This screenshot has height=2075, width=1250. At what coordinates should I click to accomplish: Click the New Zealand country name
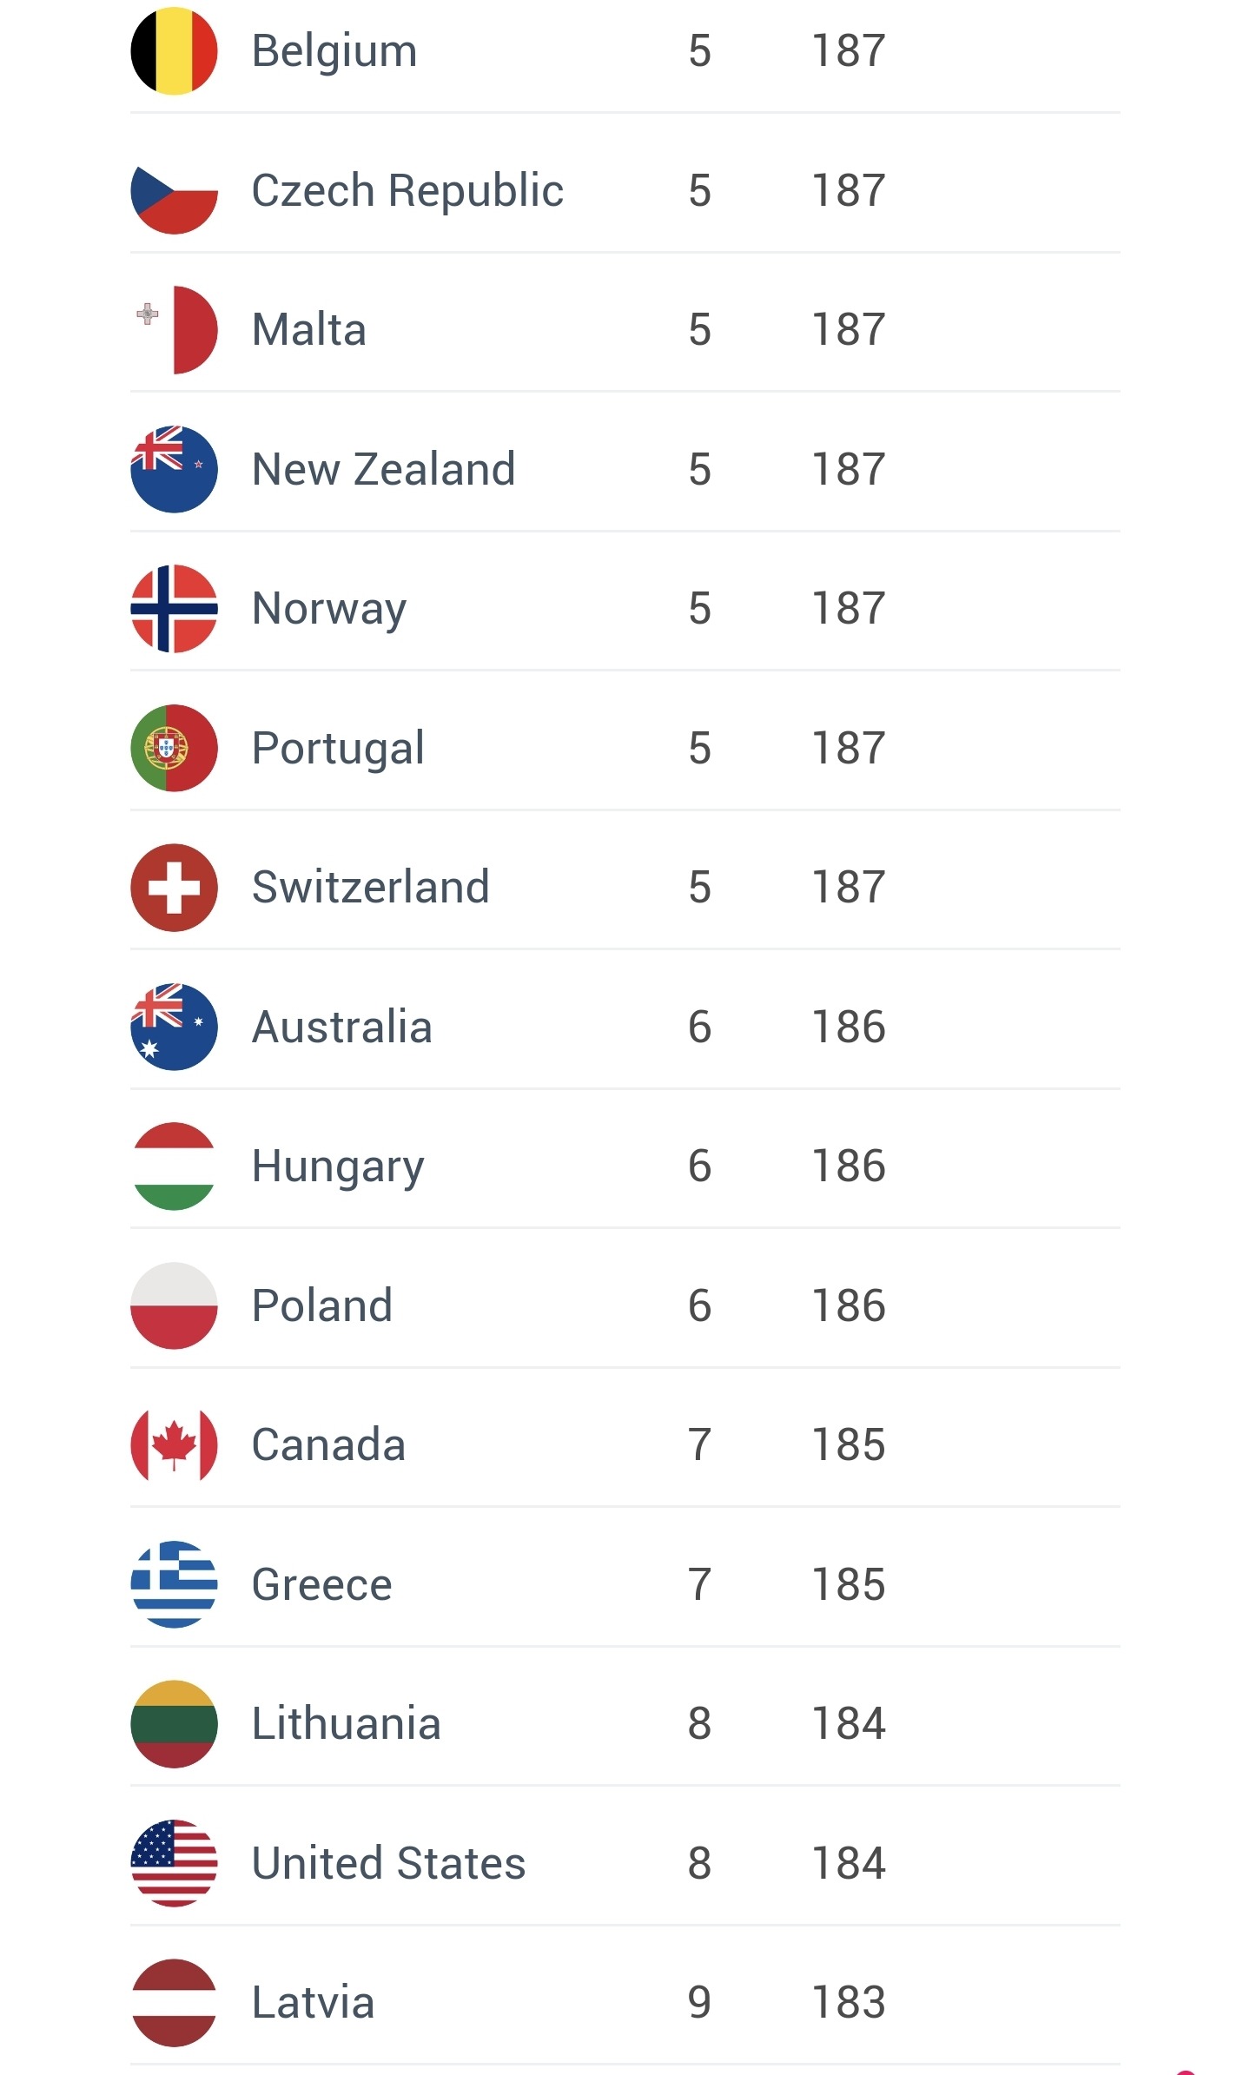[x=383, y=469]
